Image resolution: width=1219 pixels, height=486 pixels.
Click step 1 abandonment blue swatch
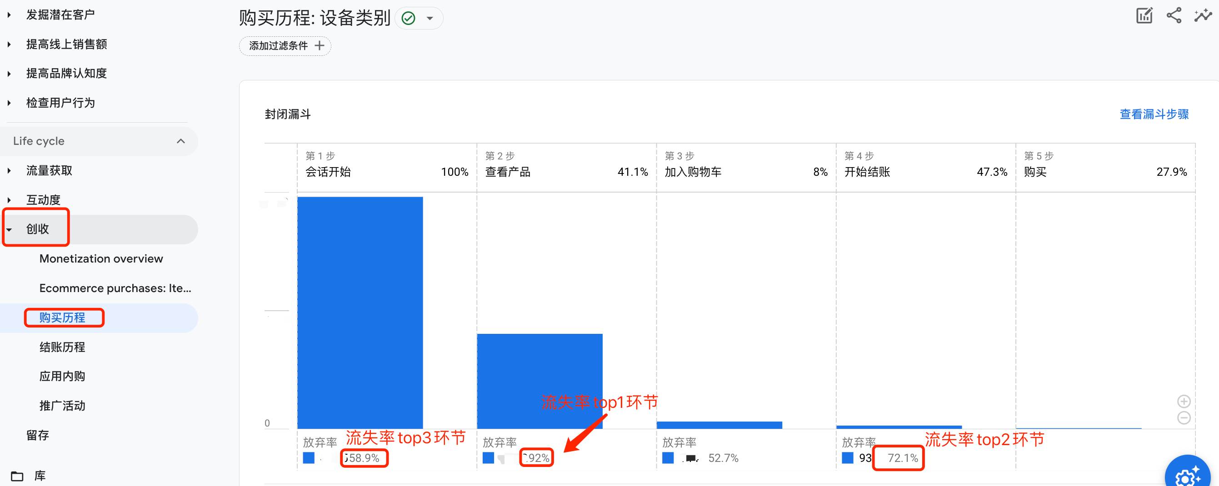[x=309, y=458]
